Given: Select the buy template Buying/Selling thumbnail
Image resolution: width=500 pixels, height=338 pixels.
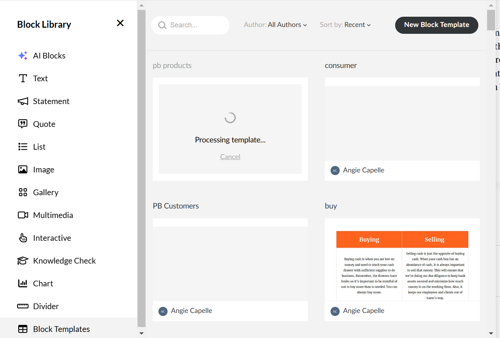Looking at the screenshot, I should pyautogui.click(x=402, y=260).
